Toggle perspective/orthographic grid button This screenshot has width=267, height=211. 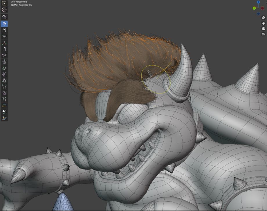pyautogui.click(x=263, y=34)
